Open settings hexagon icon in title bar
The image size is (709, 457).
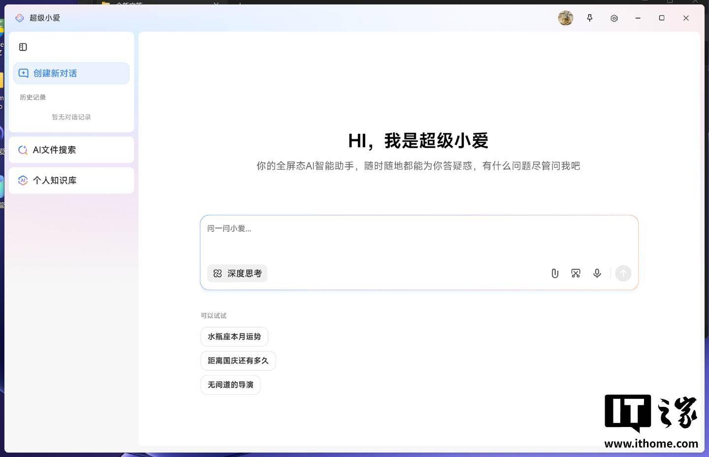point(614,18)
